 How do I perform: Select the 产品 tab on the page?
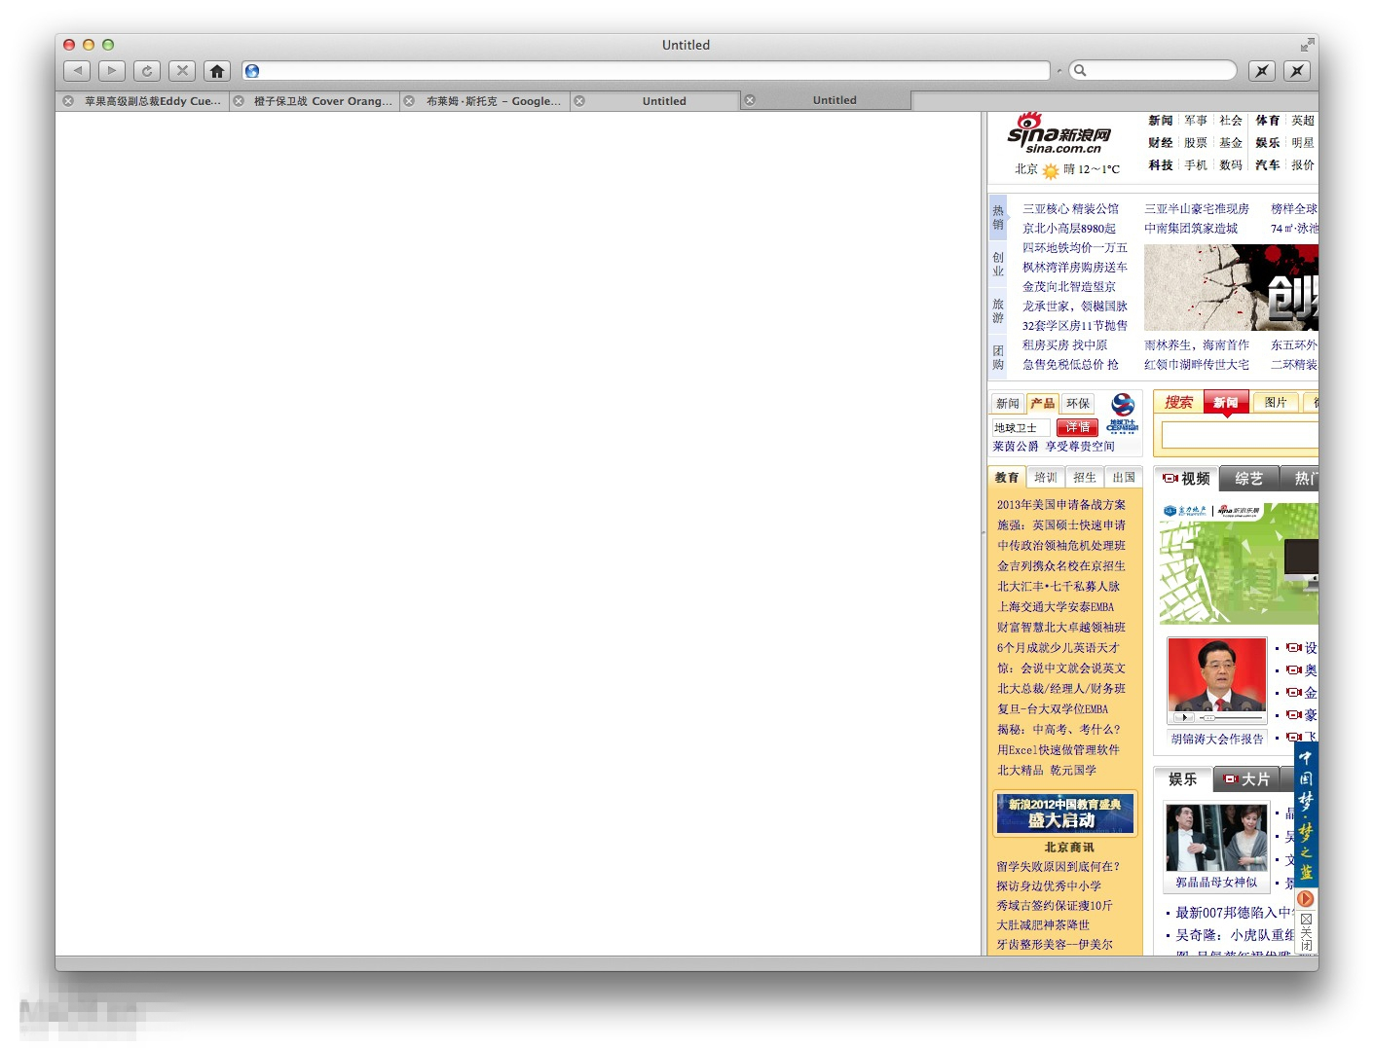coord(1042,404)
